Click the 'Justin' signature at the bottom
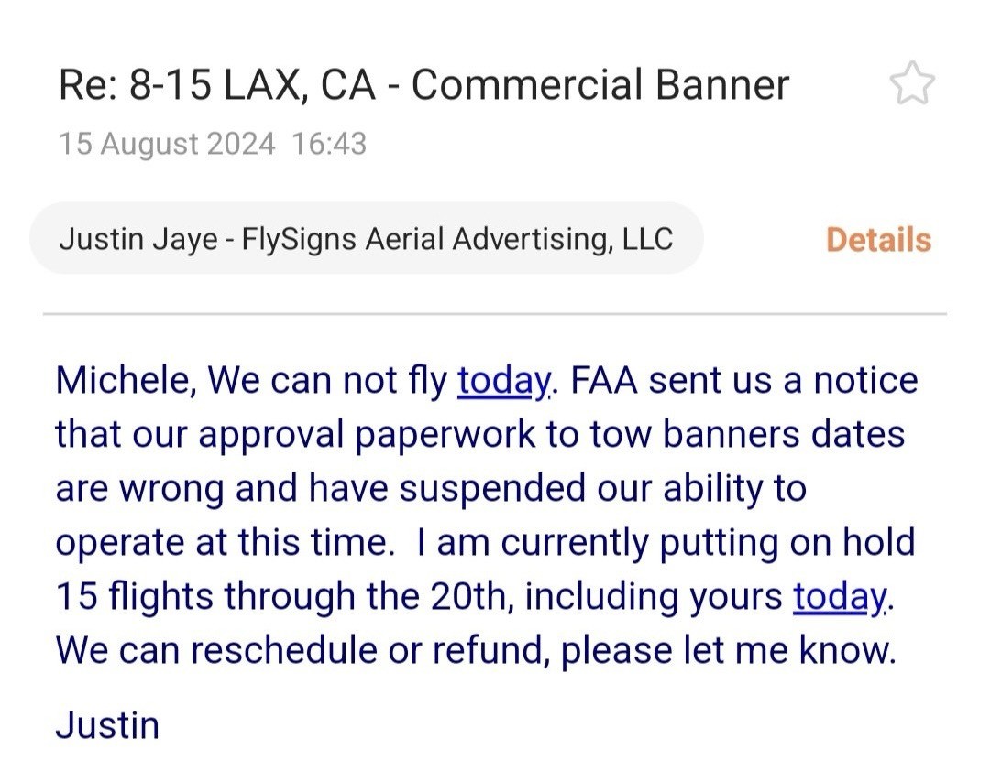 (107, 725)
